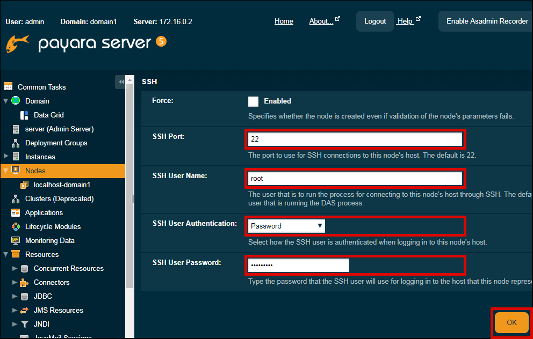Click the Applications icon in sidebar

click(16, 212)
